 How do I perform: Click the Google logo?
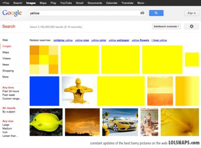12,13
